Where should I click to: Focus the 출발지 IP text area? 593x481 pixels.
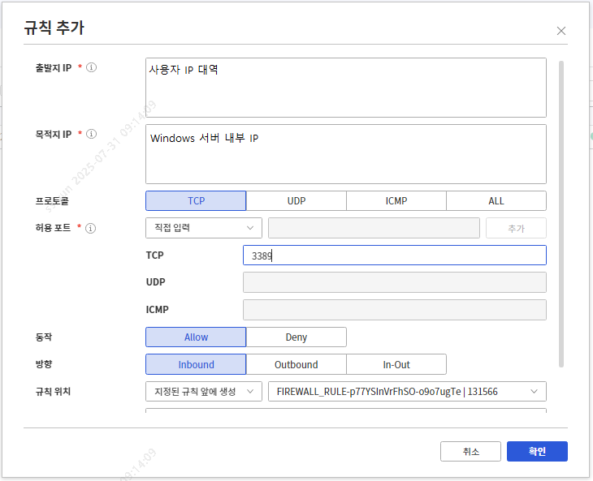coord(346,88)
